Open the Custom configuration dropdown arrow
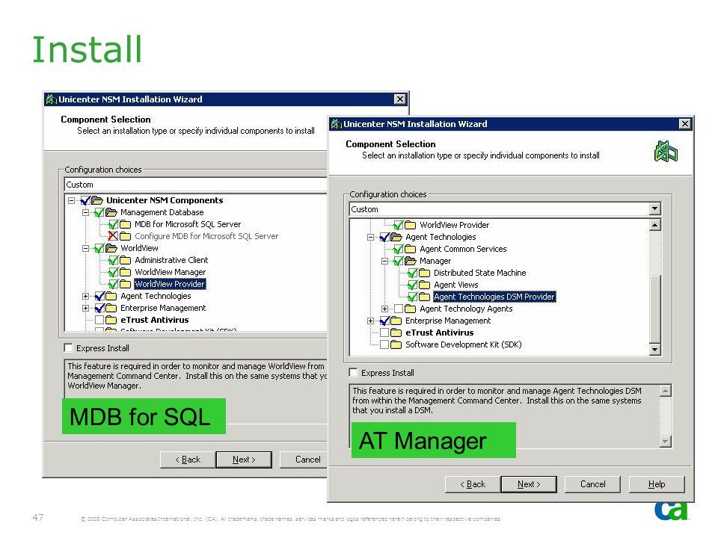The image size is (718, 538). [x=655, y=209]
